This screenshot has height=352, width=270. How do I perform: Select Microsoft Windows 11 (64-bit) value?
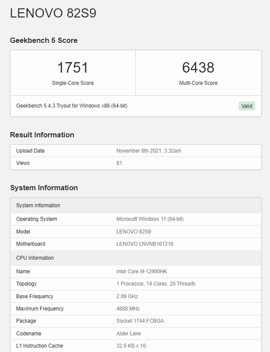pos(150,219)
